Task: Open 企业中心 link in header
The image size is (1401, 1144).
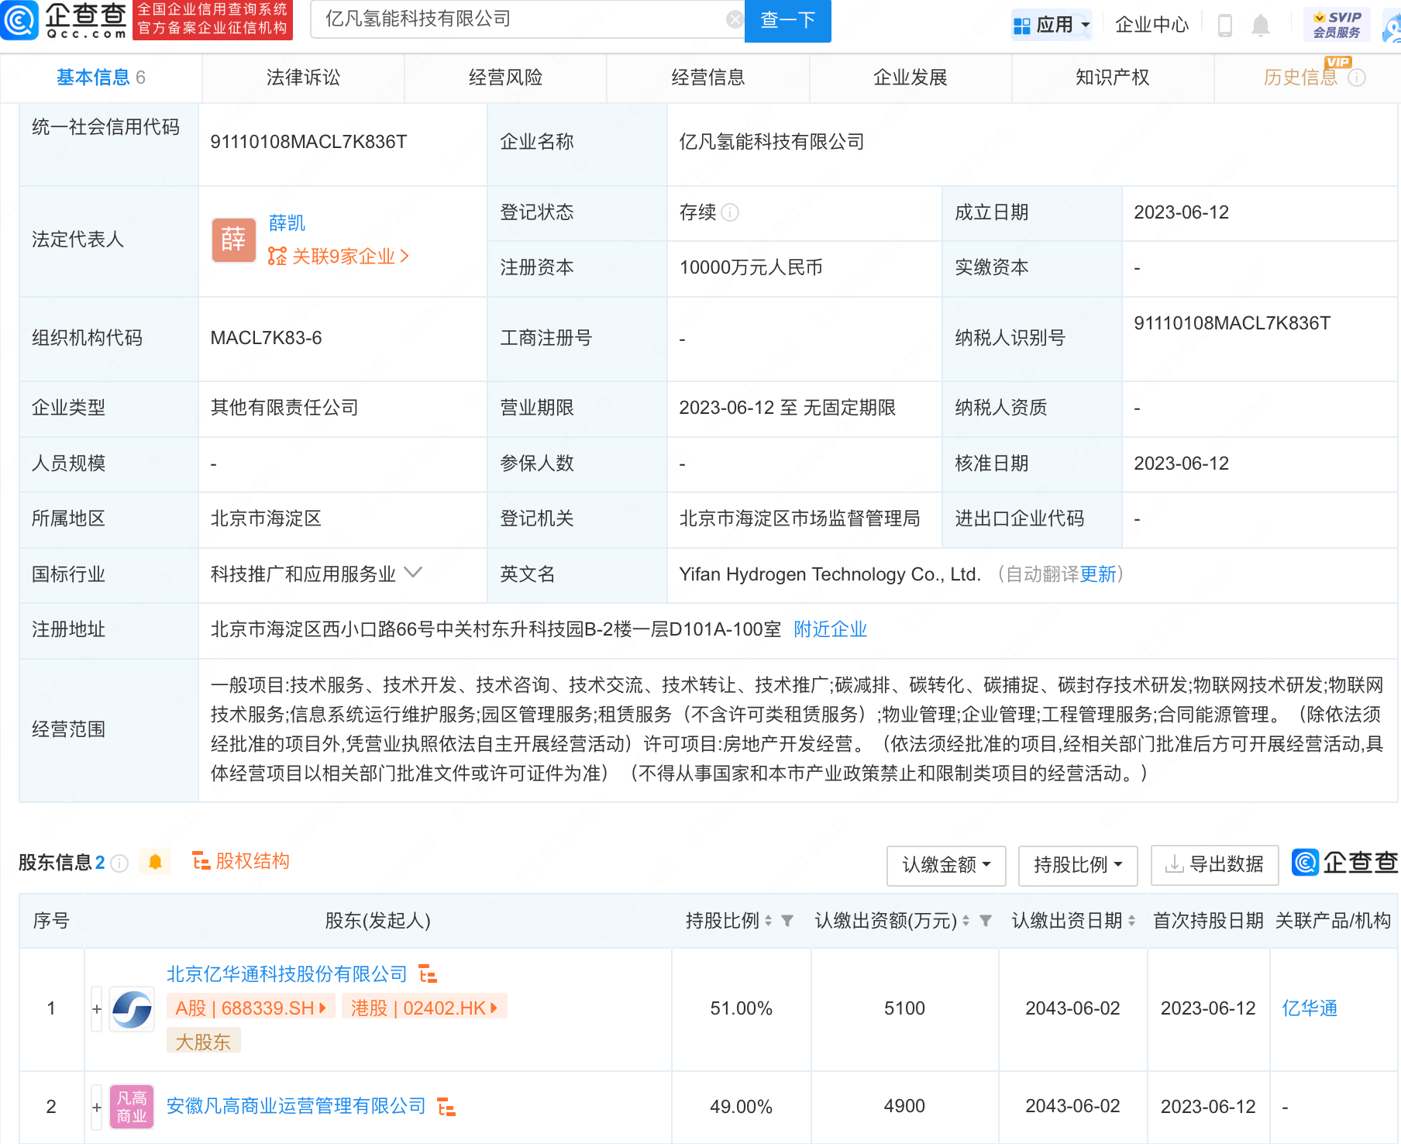Action: (1151, 26)
